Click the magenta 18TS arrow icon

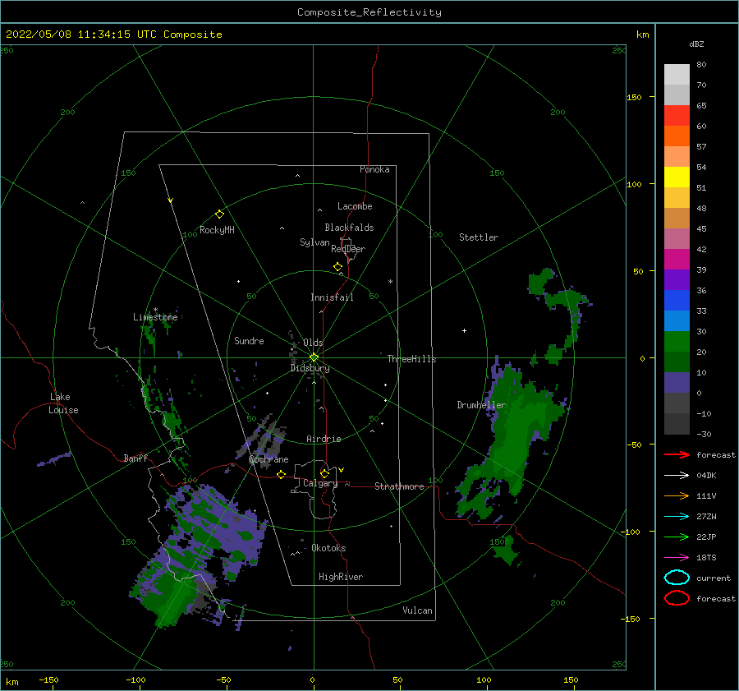click(x=677, y=558)
